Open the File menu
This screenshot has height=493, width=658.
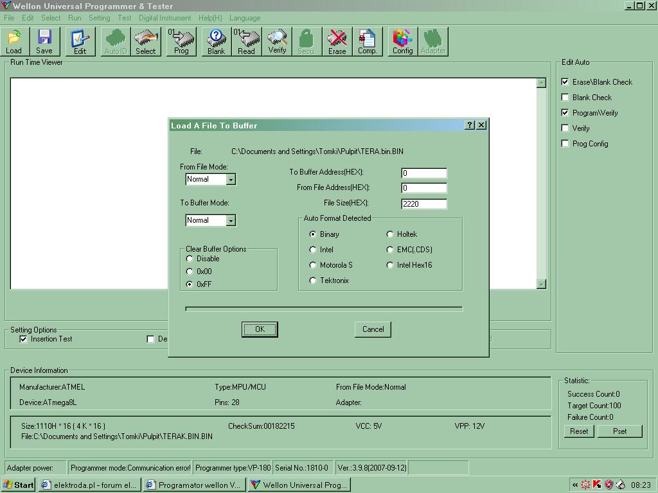coord(9,18)
